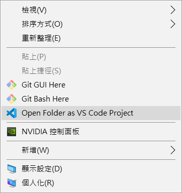Open NVIDIA 控制面板 text entry

[x=50, y=132]
